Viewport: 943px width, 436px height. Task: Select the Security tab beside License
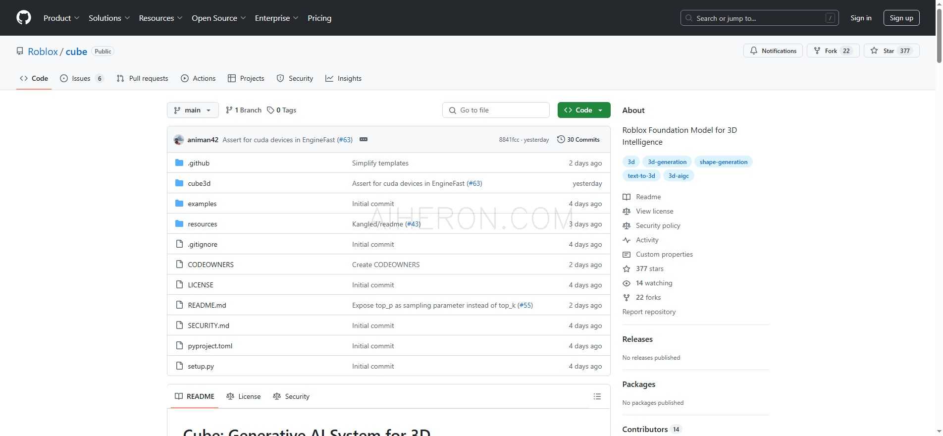tap(291, 396)
